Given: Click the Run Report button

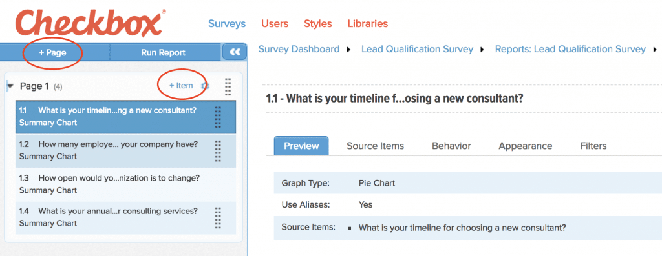Looking at the screenshot, I should tap(163, 53).
